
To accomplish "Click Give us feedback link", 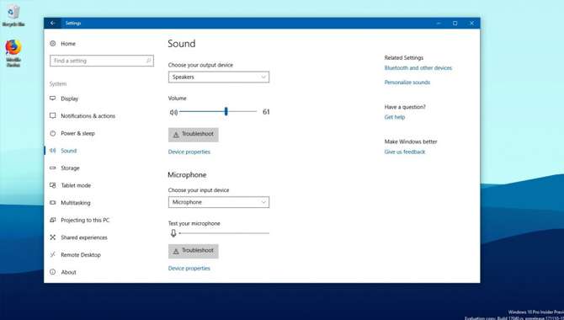I will 405,152.
